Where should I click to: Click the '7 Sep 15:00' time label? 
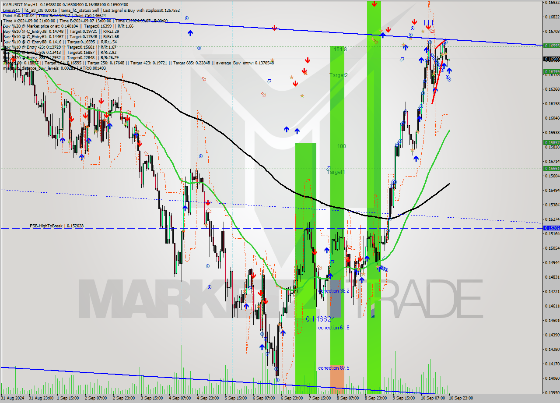tap(320, 398)
